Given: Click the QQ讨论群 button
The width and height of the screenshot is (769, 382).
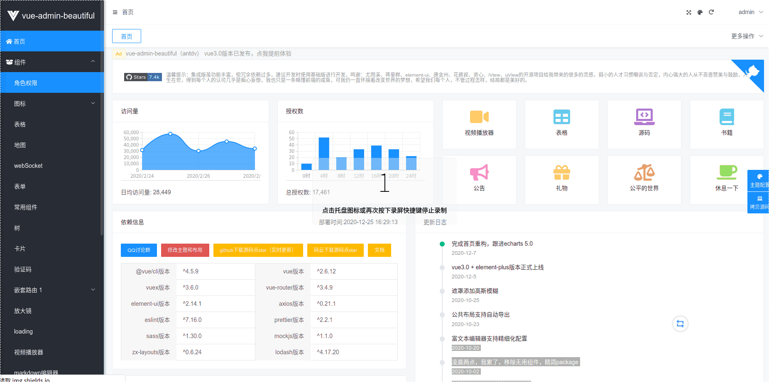Looking at the screenshot, I should coord(139,250).
